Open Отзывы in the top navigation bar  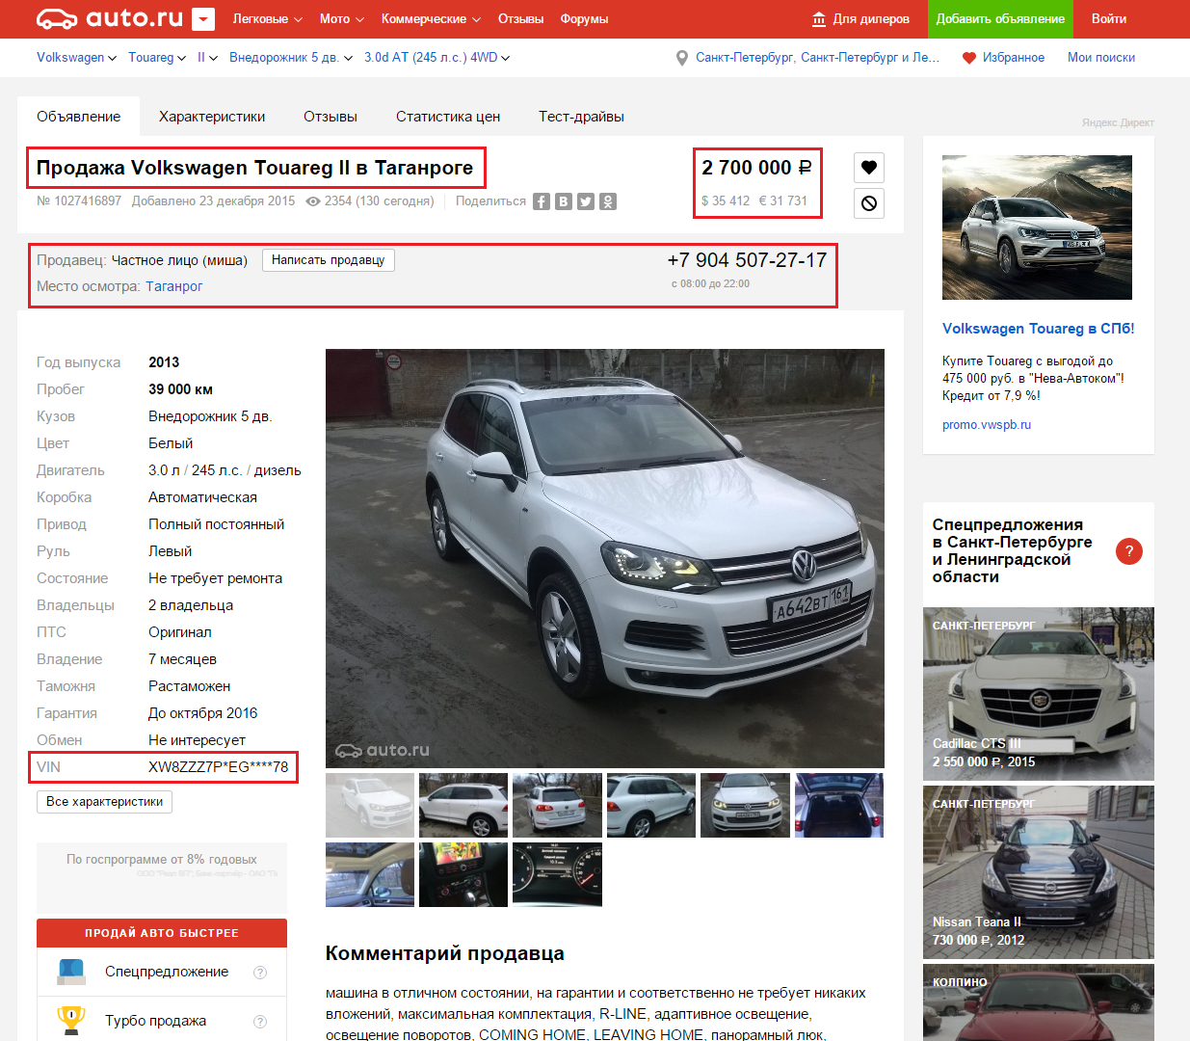pos(520,19)
